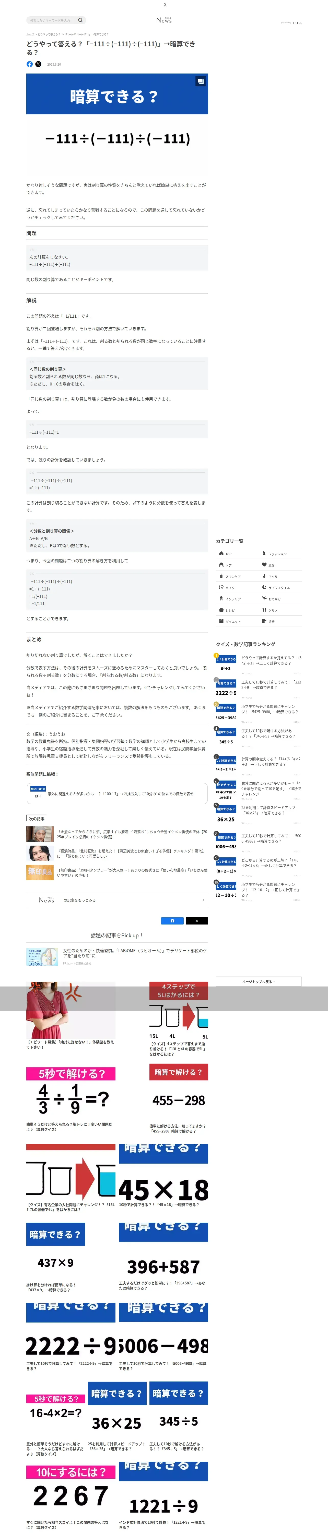Screen dimensions: 328x1537
Task: Click the グルメ fork and knife icon
Action: 264,610
